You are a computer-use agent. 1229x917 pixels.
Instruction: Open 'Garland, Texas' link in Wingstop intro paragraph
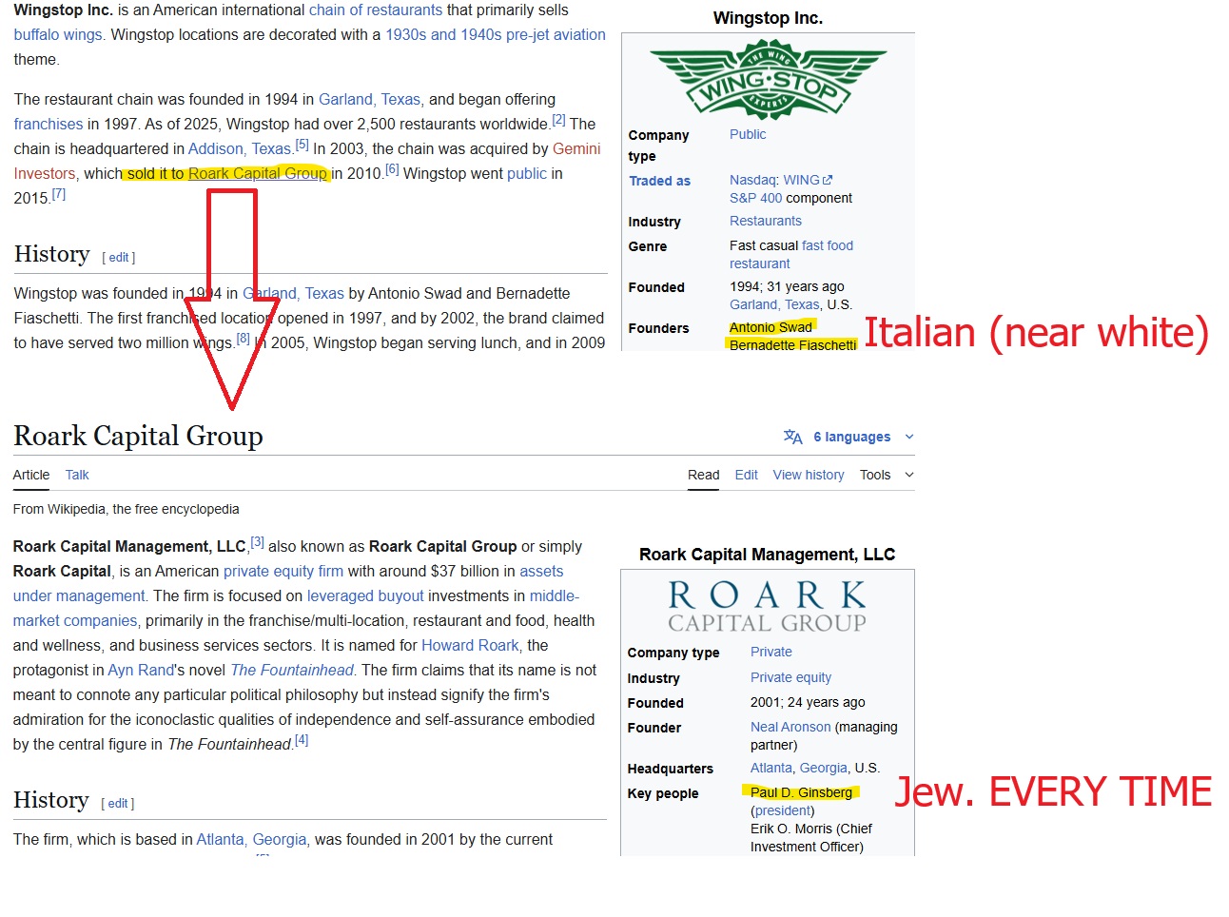(x=369, y=99)
